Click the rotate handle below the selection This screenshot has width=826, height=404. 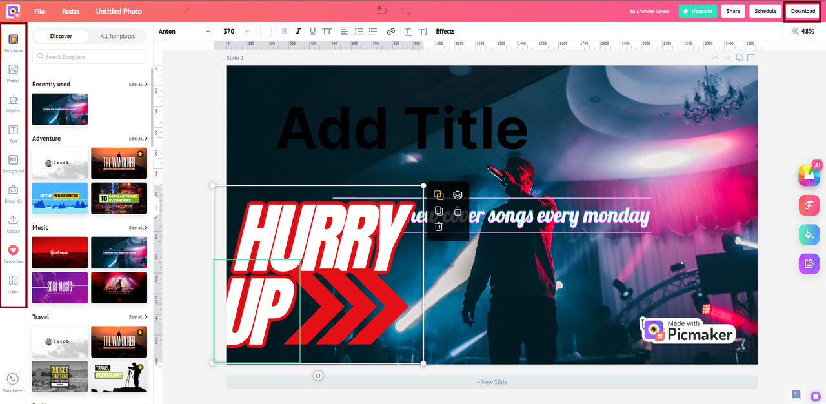coord(318,376)
